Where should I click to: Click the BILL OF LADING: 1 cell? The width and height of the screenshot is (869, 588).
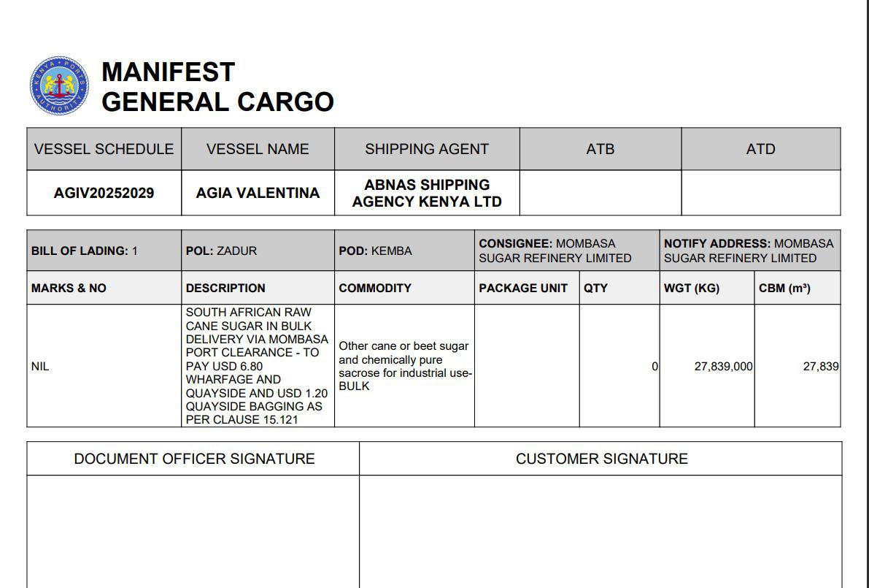(85, 251)
